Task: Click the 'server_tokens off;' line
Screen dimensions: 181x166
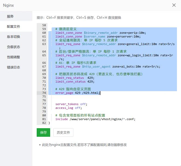Action: (71, 104)
